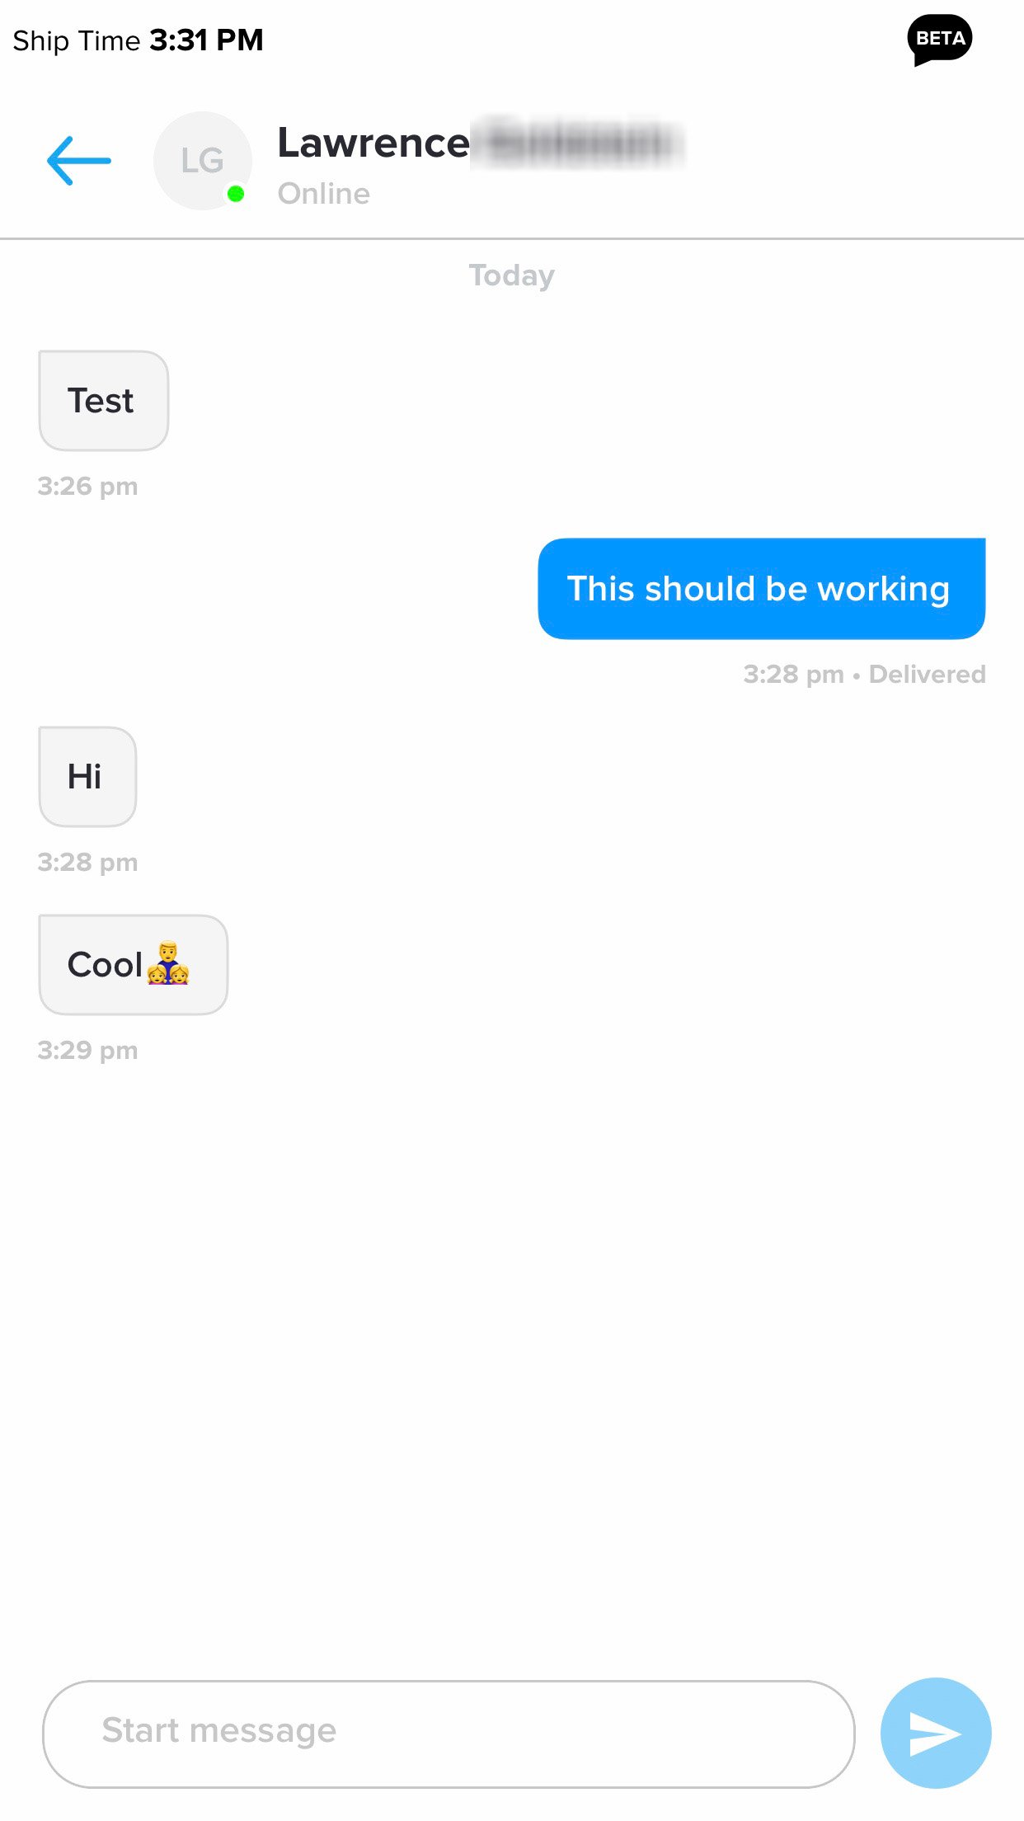Tap the LG avatar circle
Image resolution: width=1024 pixels, height=1821 pixels.
(203, 161)
